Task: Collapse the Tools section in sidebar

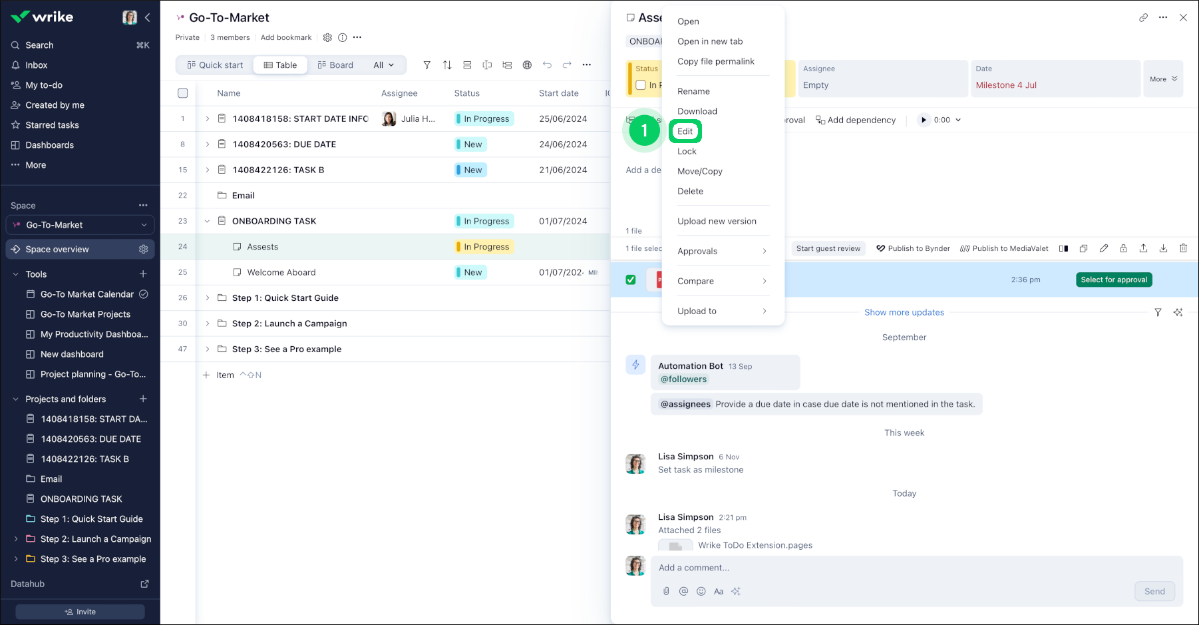Action: tap(16, 274)
